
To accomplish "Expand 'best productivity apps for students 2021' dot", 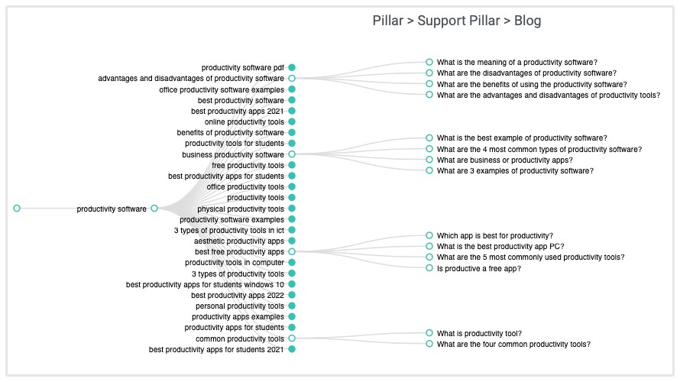I will (x=292, y=349).
